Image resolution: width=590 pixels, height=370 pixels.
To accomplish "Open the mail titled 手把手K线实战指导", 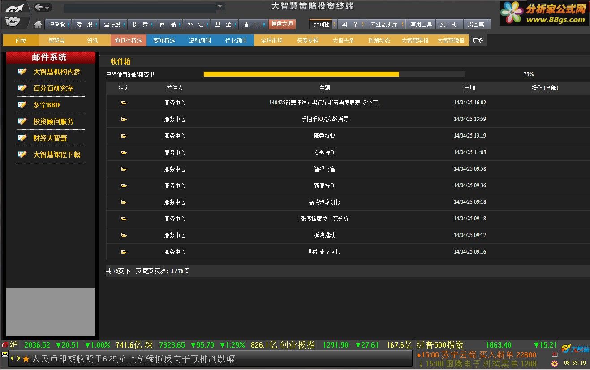I will [325, 119].
